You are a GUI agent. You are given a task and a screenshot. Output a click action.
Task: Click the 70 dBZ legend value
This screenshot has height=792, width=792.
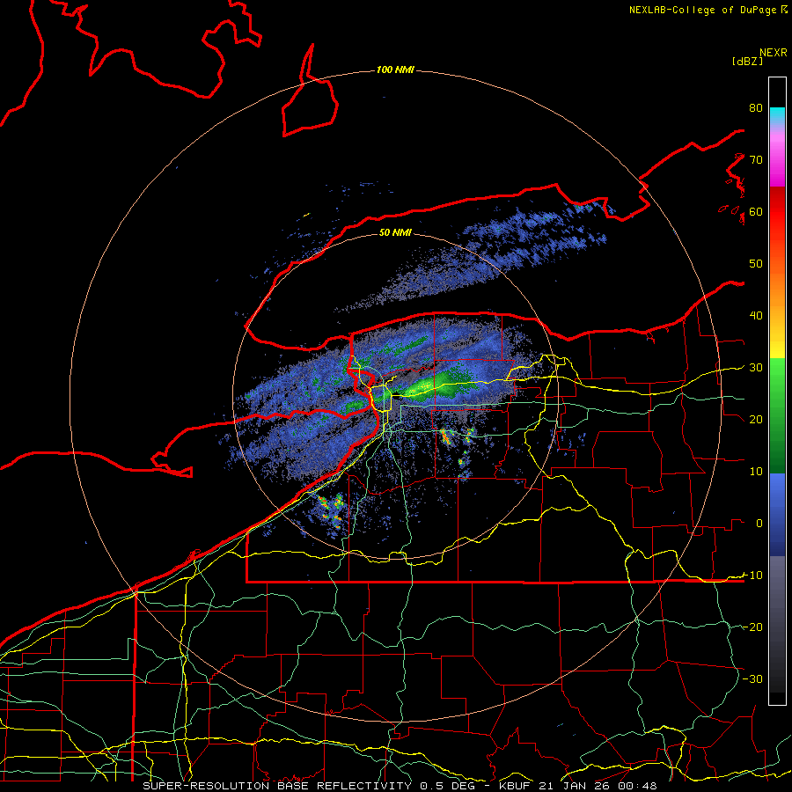click(x=756, y=159)
